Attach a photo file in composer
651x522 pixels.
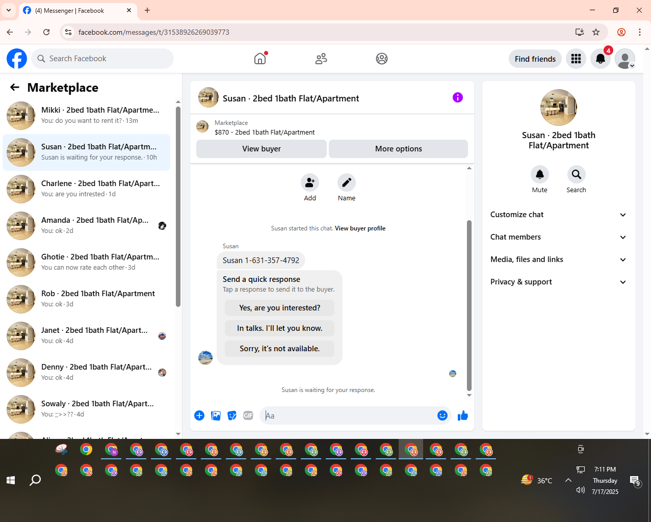point(216,415)
